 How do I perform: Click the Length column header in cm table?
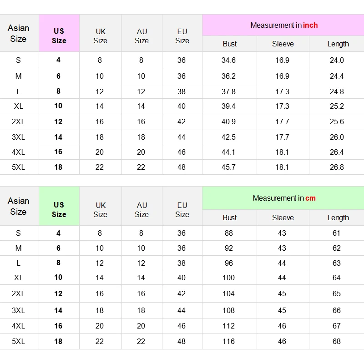pyautogui.click(x=338, y=217)
